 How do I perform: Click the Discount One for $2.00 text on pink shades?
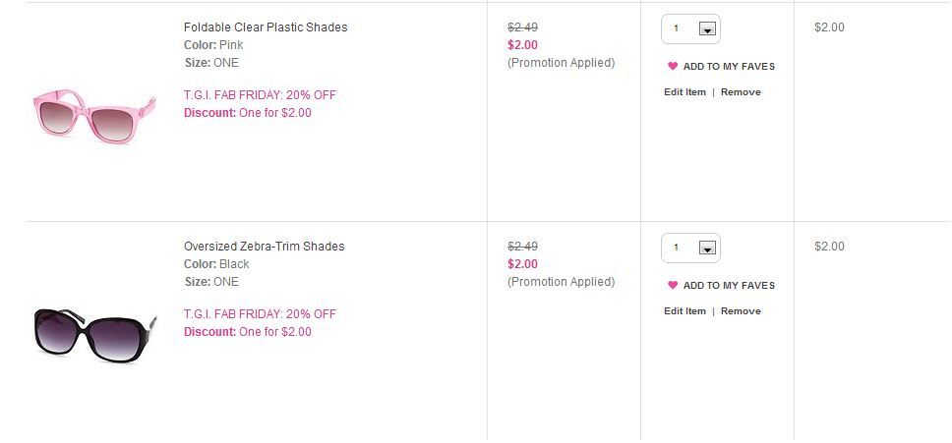(248, 113)
